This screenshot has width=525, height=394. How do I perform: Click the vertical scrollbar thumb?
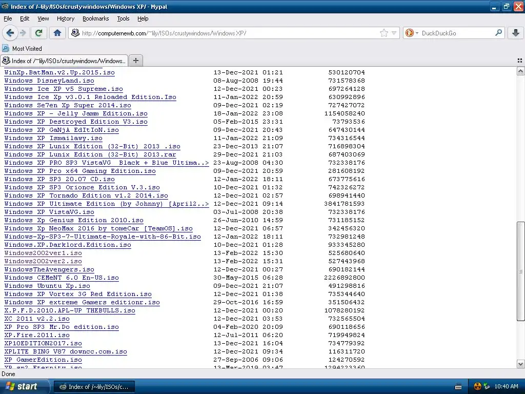[521, 271]
